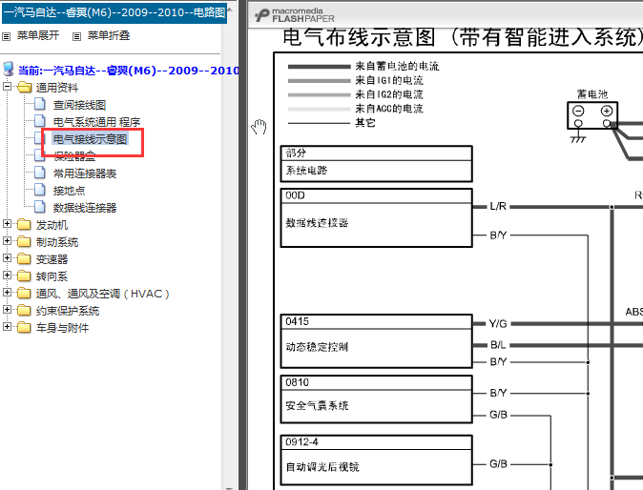The image size is (643, 490).
Task: Select the highlighted 电气接线示意图 item
Action: pyautogui.click(x=91, y=139)
